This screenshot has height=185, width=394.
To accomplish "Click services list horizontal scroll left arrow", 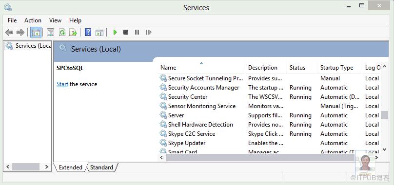I will click(161, 158).
